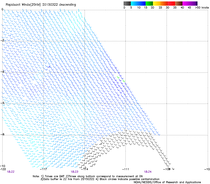Click the 'Data buffer is 22 hrs' note line
210x184 pixels.
pos(100,179)
